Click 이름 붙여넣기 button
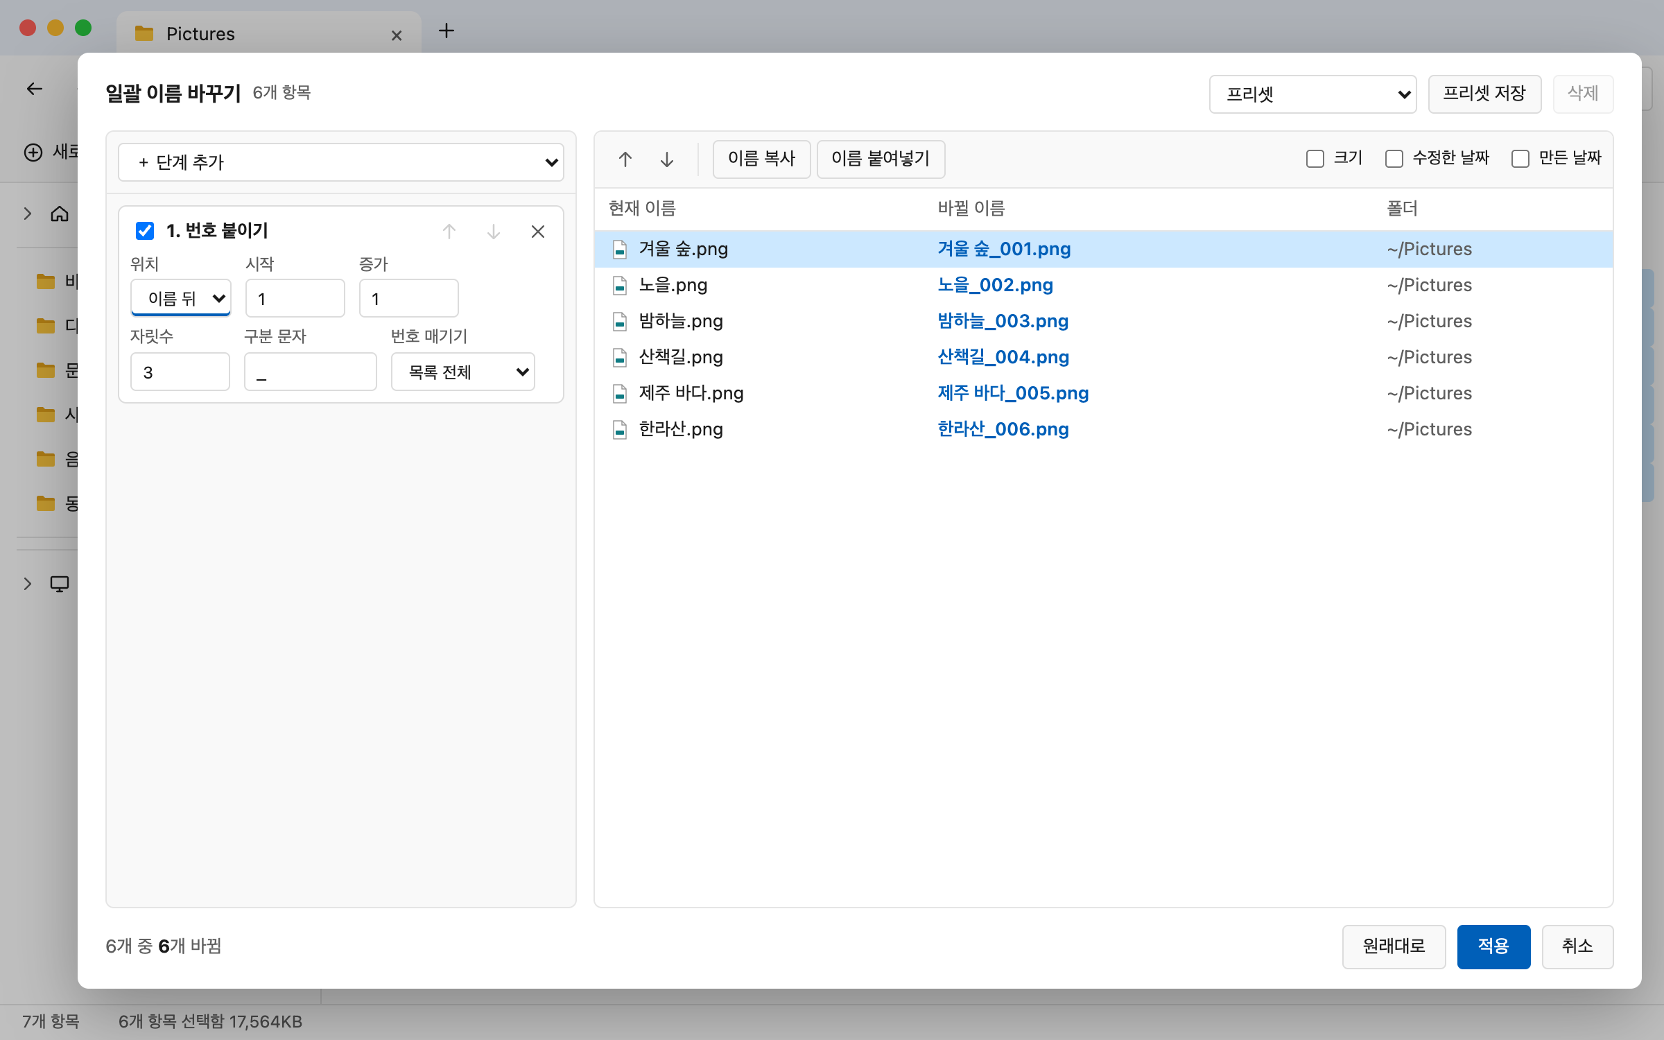The height and width of the screenshot is (1040, 1664). click(x=881, y=159)
